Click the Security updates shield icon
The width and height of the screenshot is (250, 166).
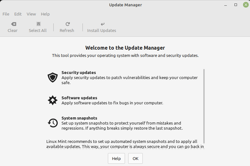click(53, 77)
